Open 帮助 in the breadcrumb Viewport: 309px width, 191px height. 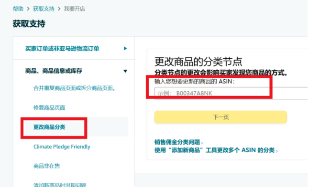click(x=18, y=9)
